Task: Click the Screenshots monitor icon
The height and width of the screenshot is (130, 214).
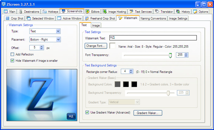Action: click(63, 11)
